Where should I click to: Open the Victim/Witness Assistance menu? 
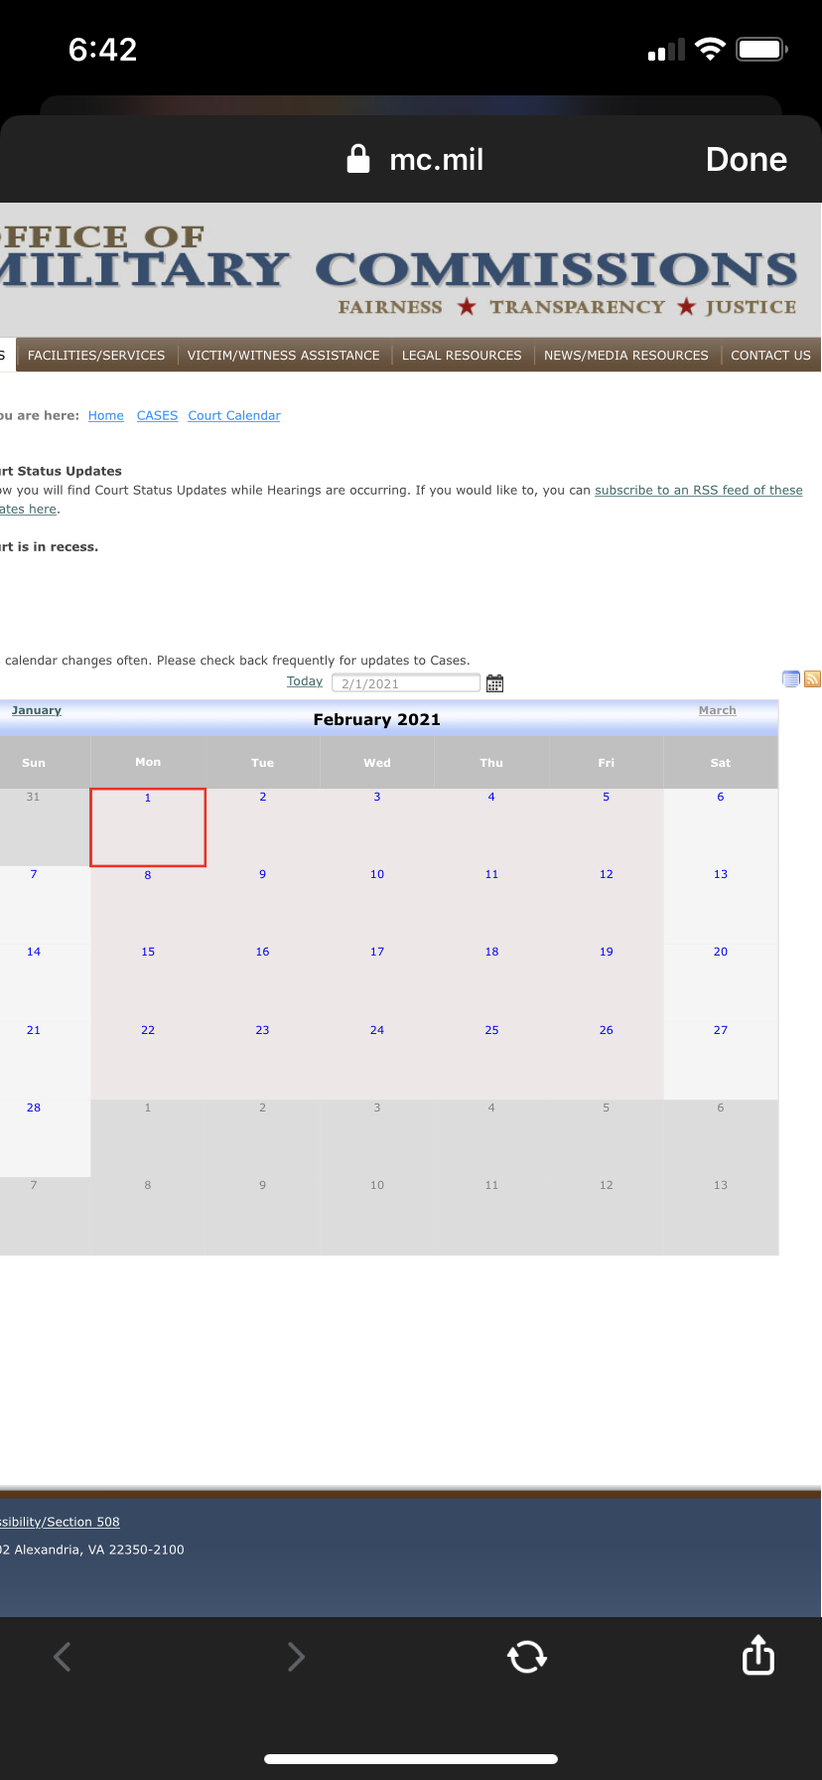[284, 355]
